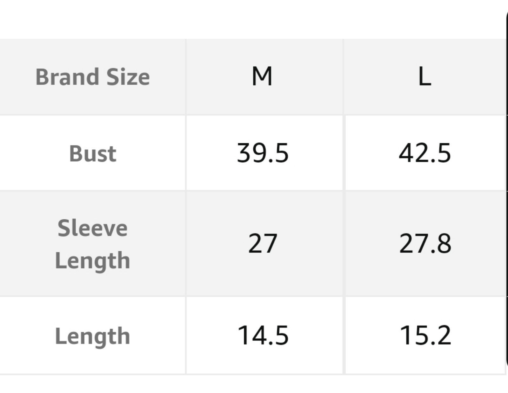Select the 14.5 length value
The image size is (508, 393).
click(x=263, y=335)
